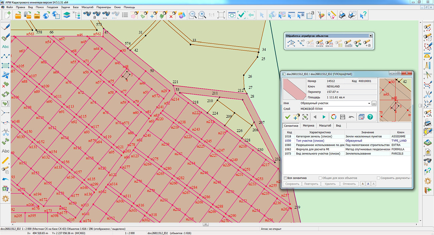434x235 pixels.
Task: Click the object color pattern preview swatch
Action: click(x=294, y=89)
